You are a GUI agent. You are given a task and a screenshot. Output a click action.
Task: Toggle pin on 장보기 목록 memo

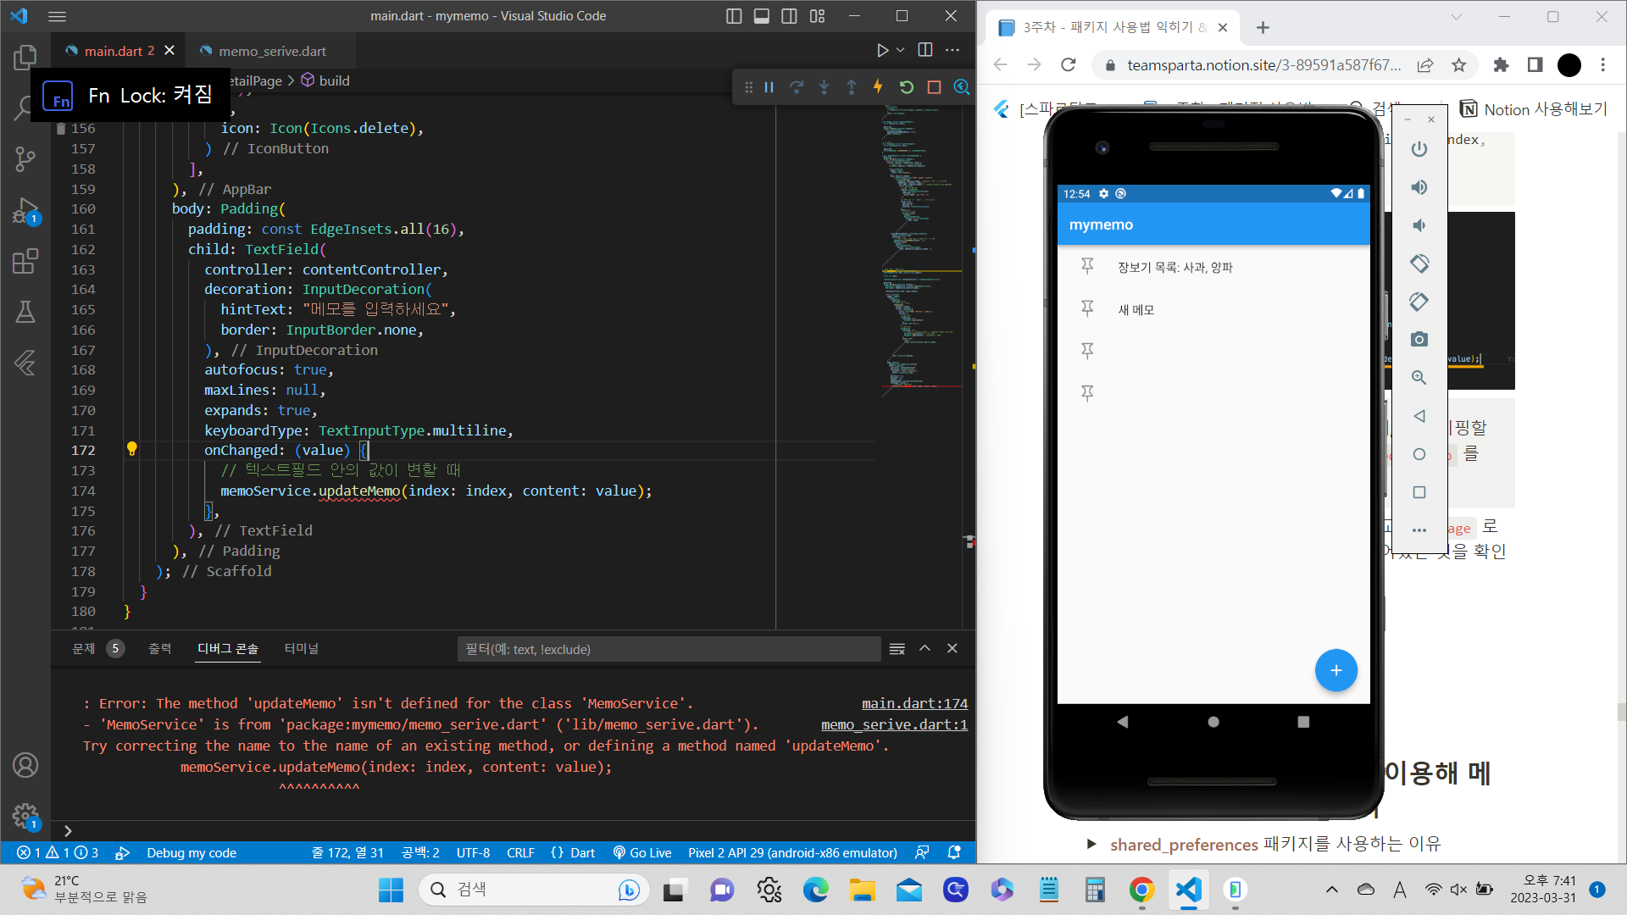point(1087,266)
